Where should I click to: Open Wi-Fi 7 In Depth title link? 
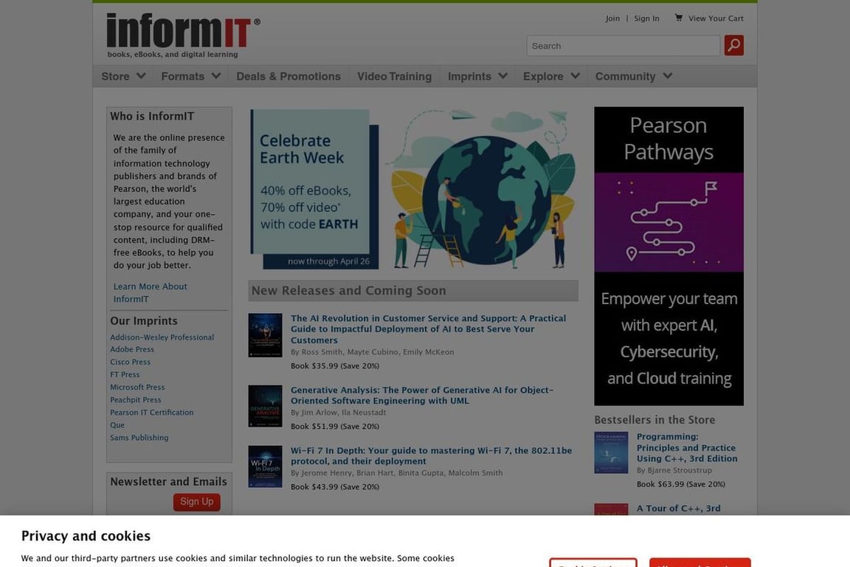pyautogui.click(x=431, y=456)
